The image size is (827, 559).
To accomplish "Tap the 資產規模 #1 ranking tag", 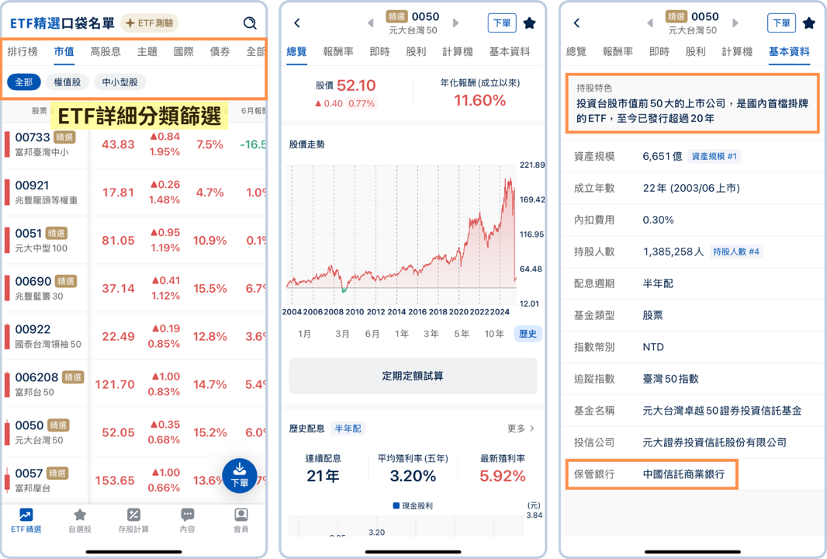I will [x=715, y=156].
